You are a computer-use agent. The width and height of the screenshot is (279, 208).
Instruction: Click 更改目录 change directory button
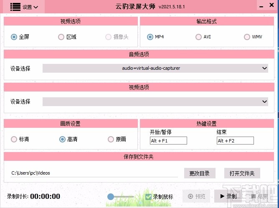(200, 173)
